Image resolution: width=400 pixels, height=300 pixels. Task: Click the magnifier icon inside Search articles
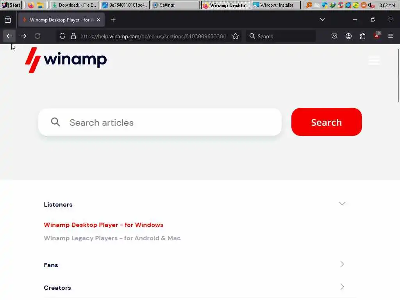55,122
